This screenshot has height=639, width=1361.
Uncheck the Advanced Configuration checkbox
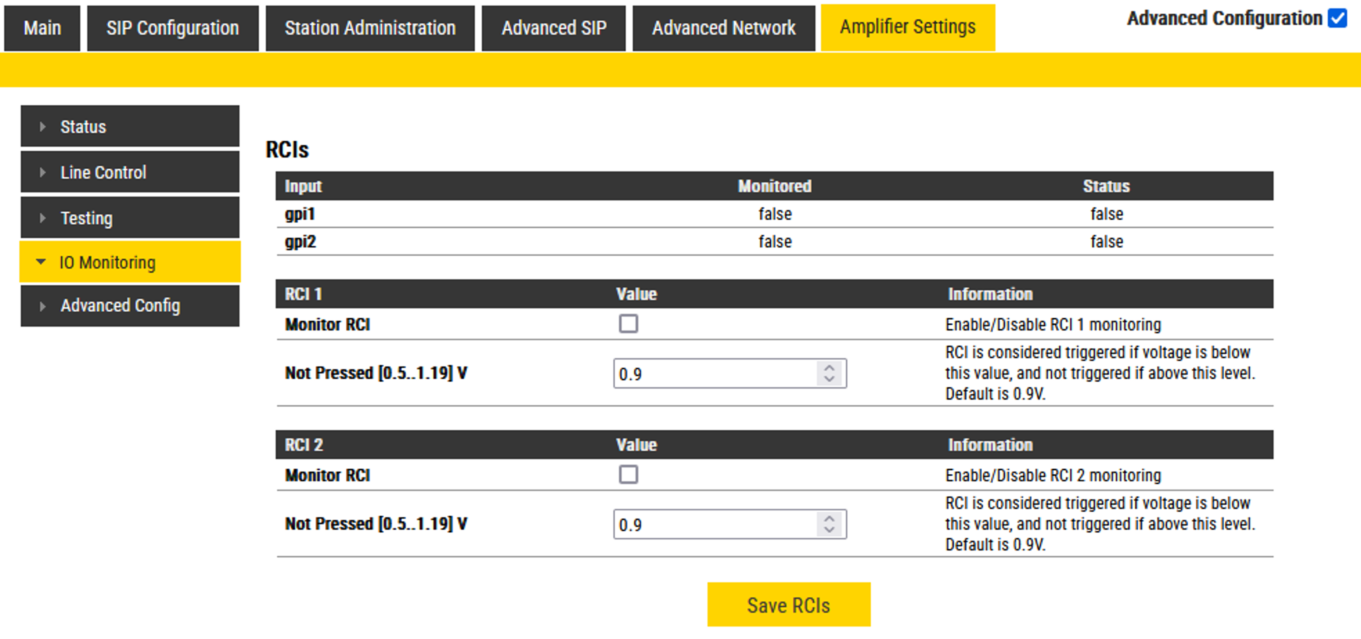[1337, 19]
